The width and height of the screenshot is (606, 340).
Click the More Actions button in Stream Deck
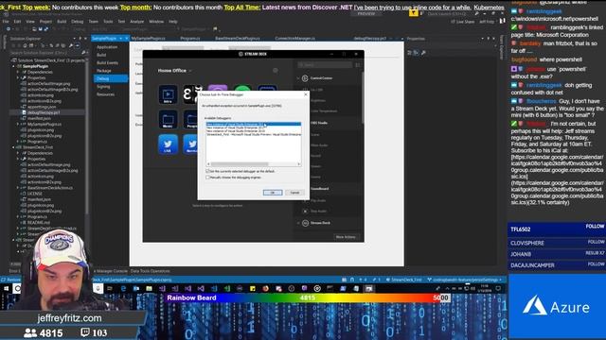tap(346, 237)
